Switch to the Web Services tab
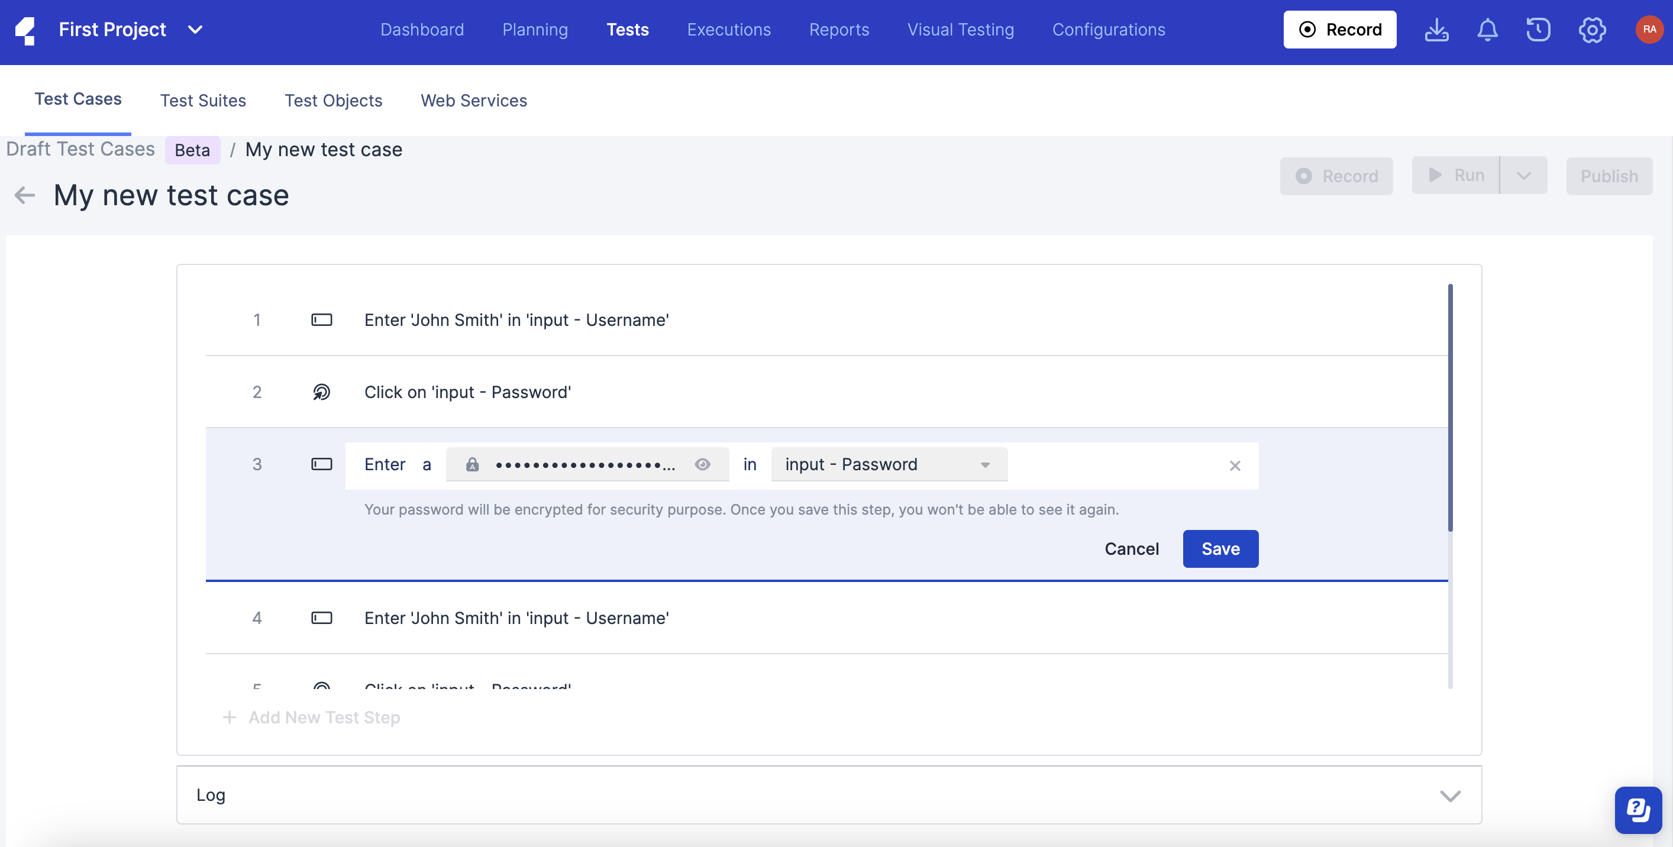Image resolution: width=1673 pixels, height=847 pixels. 473,101
